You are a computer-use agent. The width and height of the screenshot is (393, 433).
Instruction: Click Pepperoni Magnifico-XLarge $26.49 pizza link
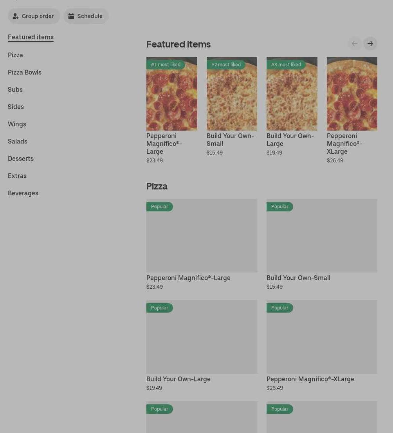[x=310, y=379]
